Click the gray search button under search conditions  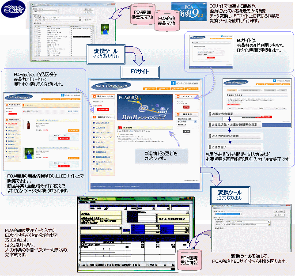187,131
